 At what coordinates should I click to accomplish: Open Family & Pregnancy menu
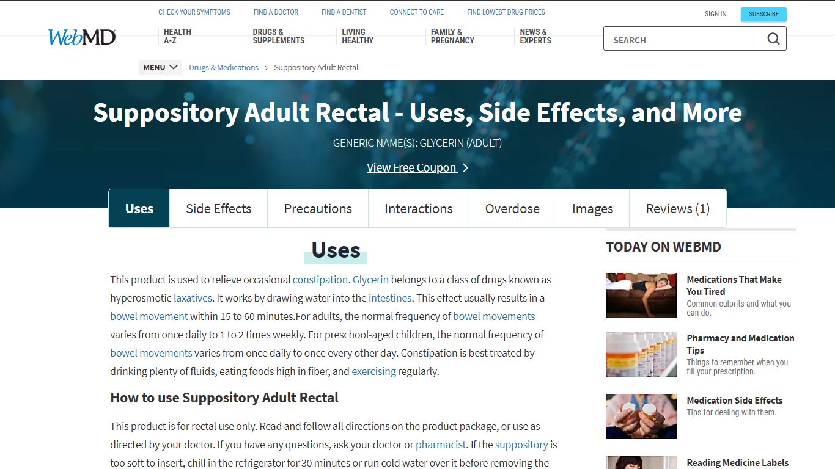452,36
